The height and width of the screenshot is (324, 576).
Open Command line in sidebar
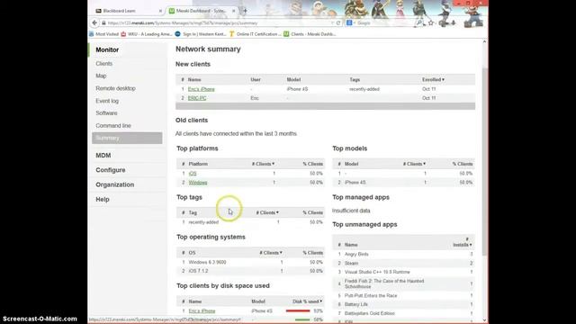coord(113,125)
